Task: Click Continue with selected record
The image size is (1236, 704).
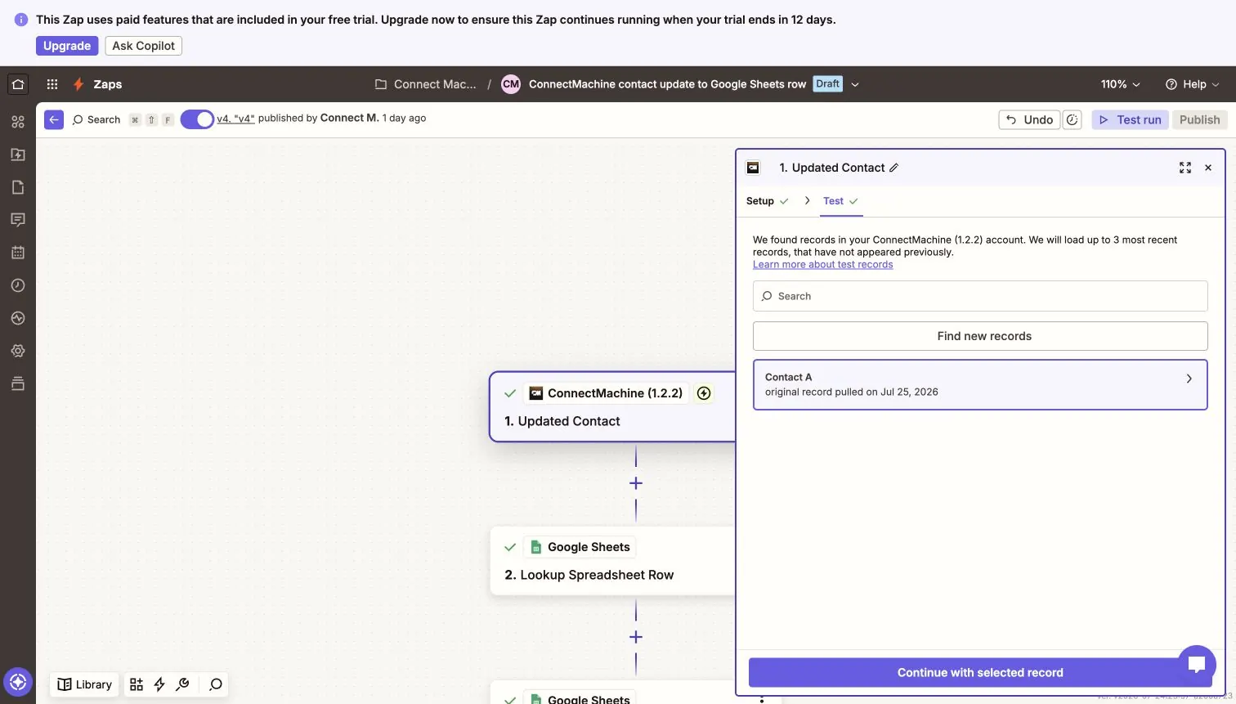Action: (x=980, y=672)
